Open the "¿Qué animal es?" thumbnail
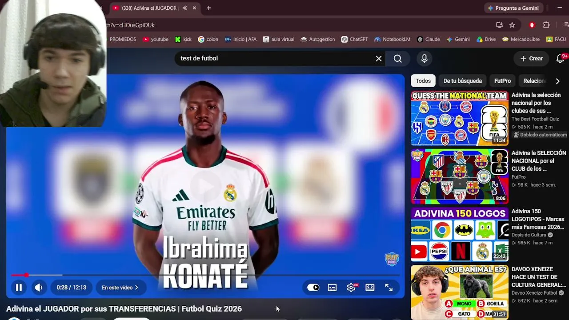 (459, 292)
